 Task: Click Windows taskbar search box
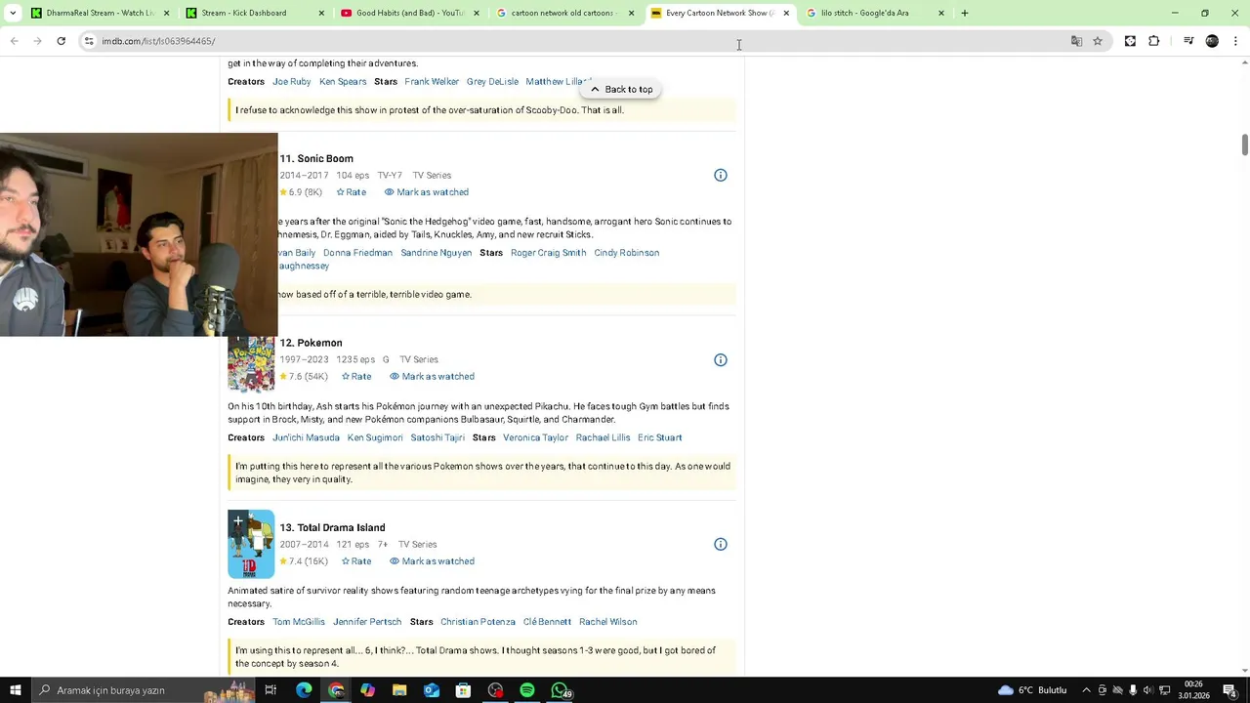(x=142, y=690)
